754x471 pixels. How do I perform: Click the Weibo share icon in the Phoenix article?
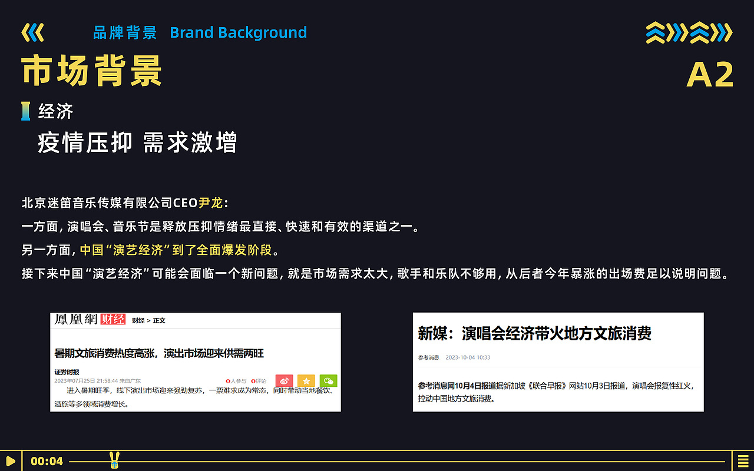tap(285, 380)
